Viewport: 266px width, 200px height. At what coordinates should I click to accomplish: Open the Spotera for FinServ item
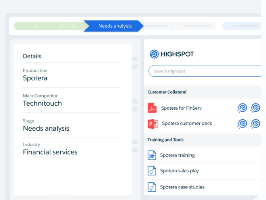181,108
